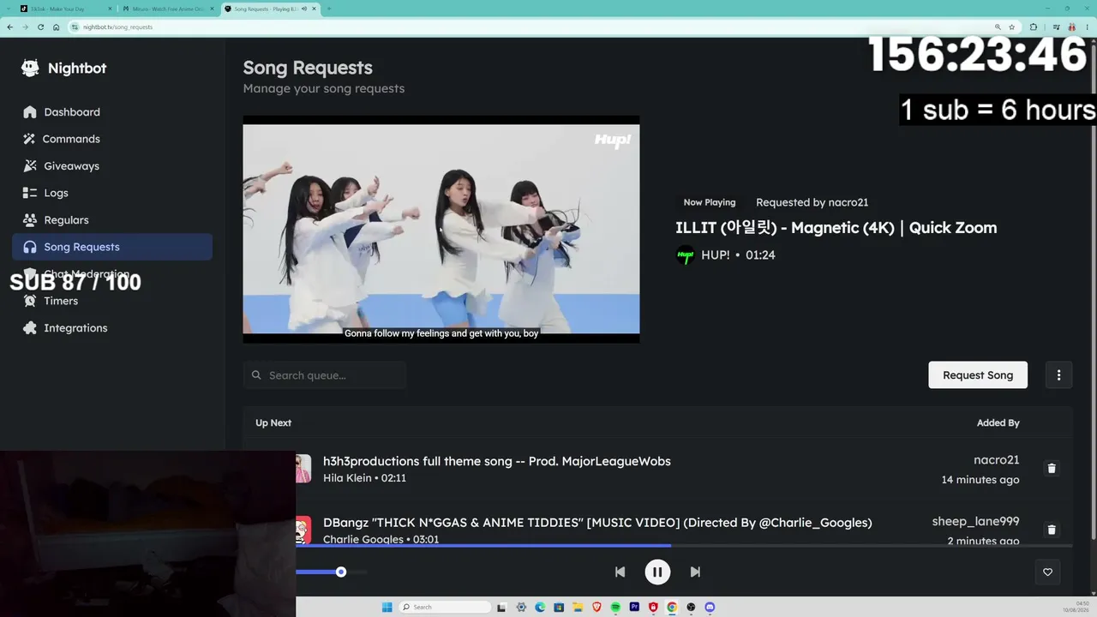Screen dimensions: 1097x617
Task: Focus the Search queue field
Action: point(324,375)
